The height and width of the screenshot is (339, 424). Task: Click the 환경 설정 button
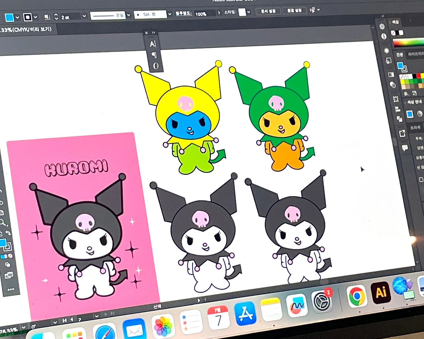(295, 11)
